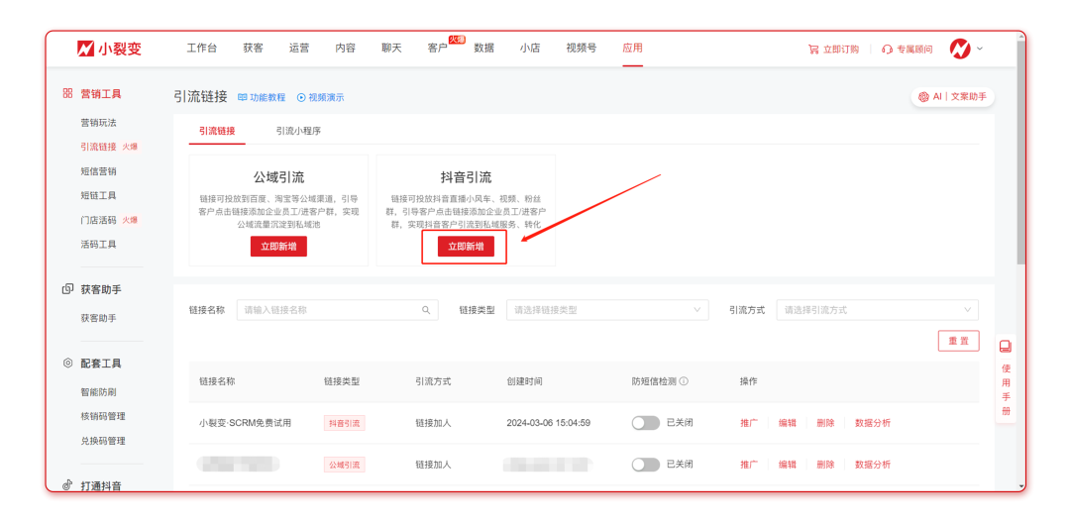
Task: Open the 引流方式 dropdown
Action: [877, 310]
